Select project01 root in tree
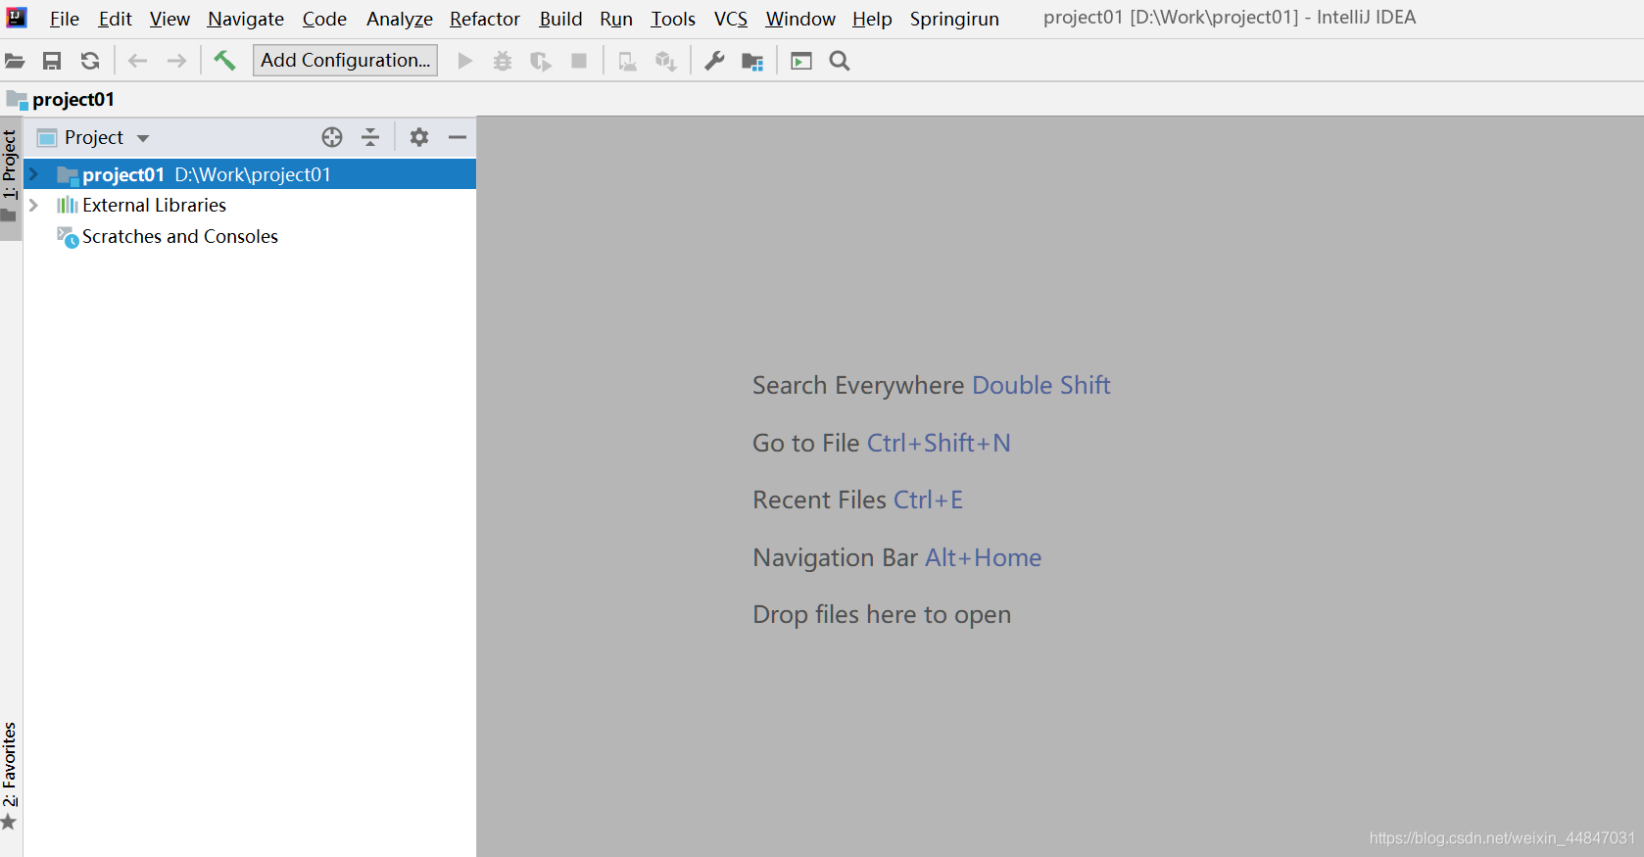The image size is (1644, 857). pyautogui.click(x=250, y=174)
